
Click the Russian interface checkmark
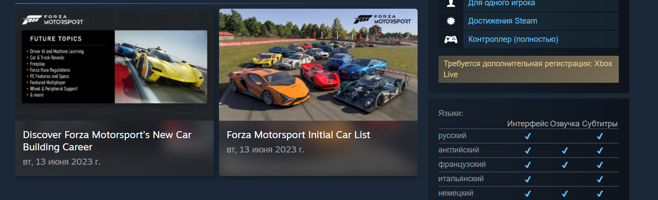coord(528,136)
